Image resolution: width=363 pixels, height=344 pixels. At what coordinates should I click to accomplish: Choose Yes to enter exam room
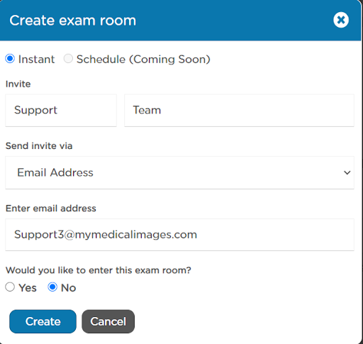tap(10, 287)
